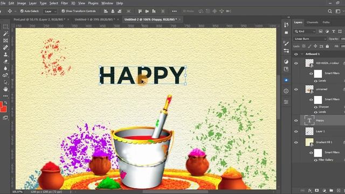Open more align options three-dots
The height and width of the screenshot is (194, 345).
174,11
